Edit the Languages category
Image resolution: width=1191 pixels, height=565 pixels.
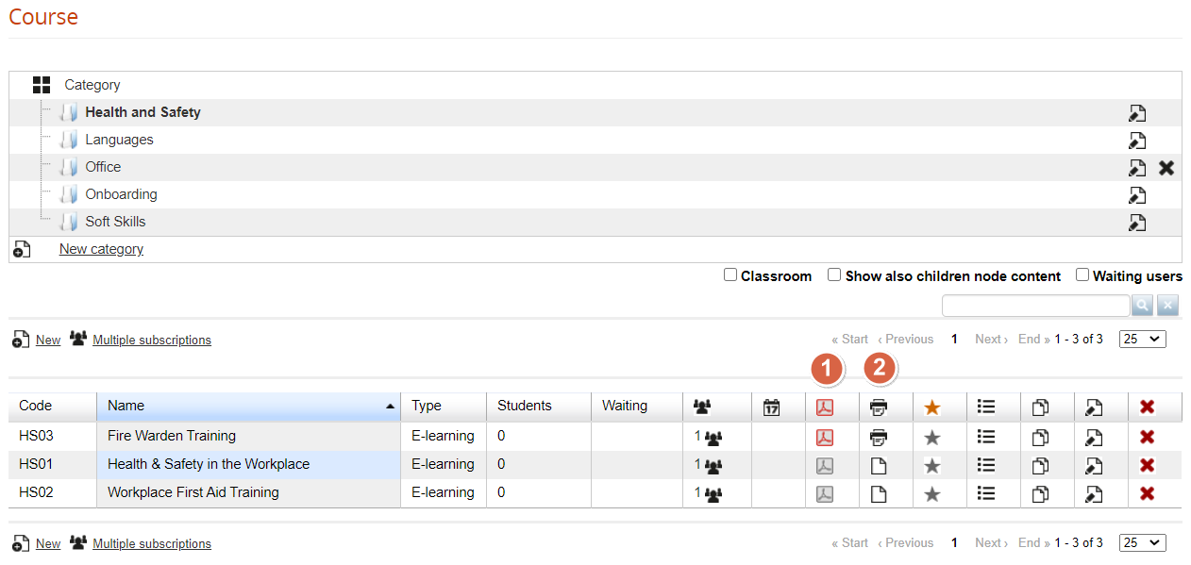click(1137, 141)
